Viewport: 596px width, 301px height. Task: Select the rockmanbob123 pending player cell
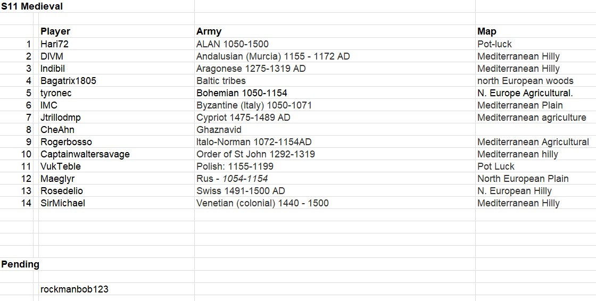[x=117, y=289]
